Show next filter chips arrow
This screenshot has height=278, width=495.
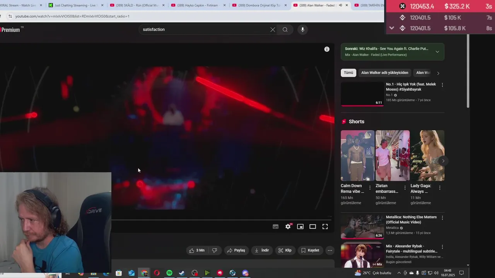click(438, 73)
